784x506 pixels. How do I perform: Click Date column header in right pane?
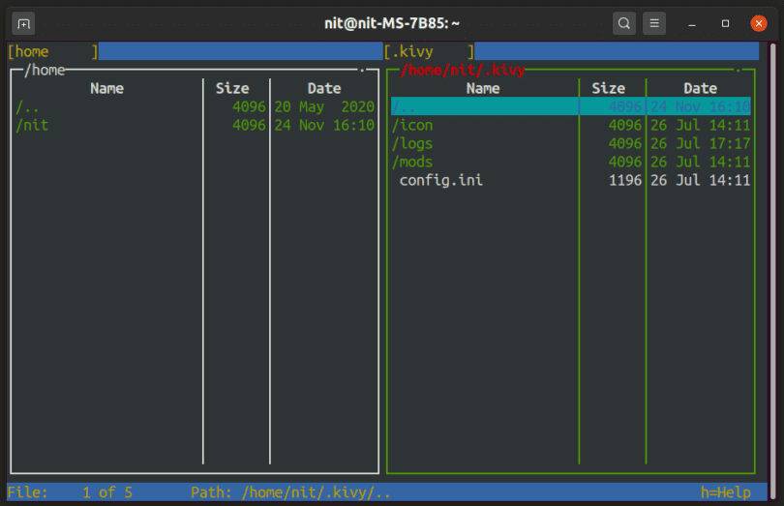[701, 88]
